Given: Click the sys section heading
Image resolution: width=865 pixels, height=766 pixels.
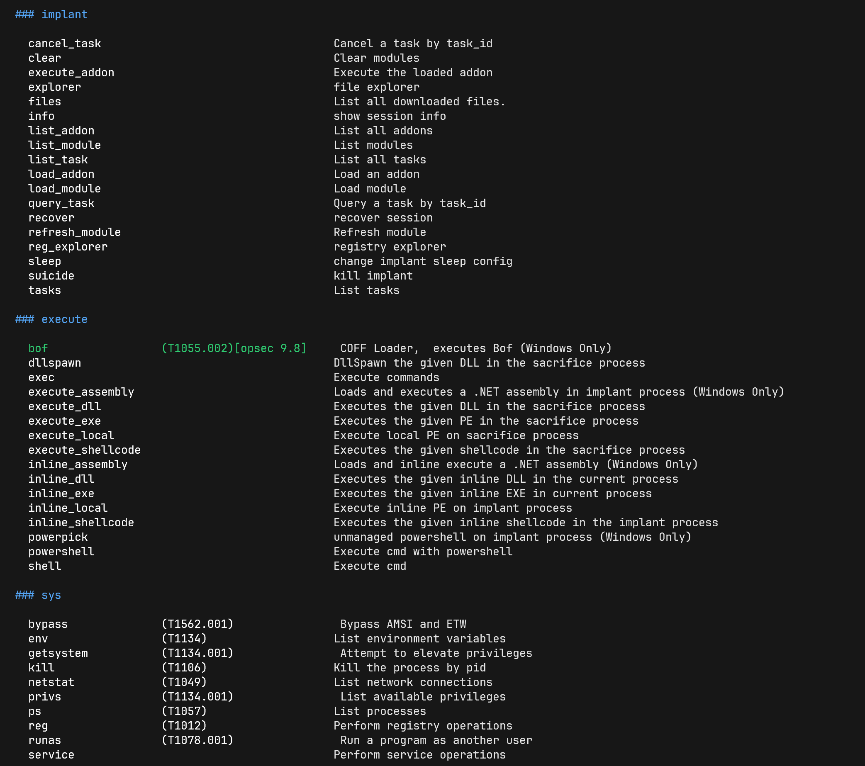Looking at the screenshot, I should coord(38,595).
